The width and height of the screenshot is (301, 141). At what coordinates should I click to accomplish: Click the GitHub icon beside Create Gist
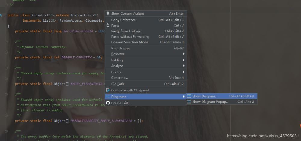pyautogui.click(x=108, y=103)
